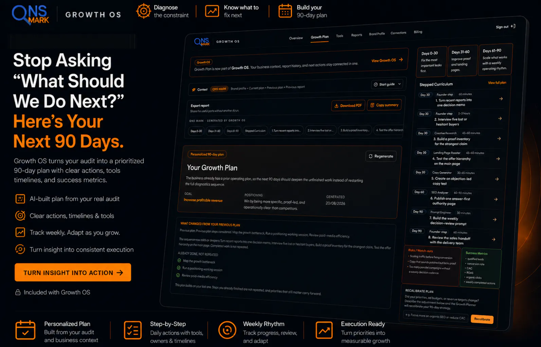Click the Clear actions, timelines & tools icon
Screen dimensions: 541x347
tap(20, 216)
